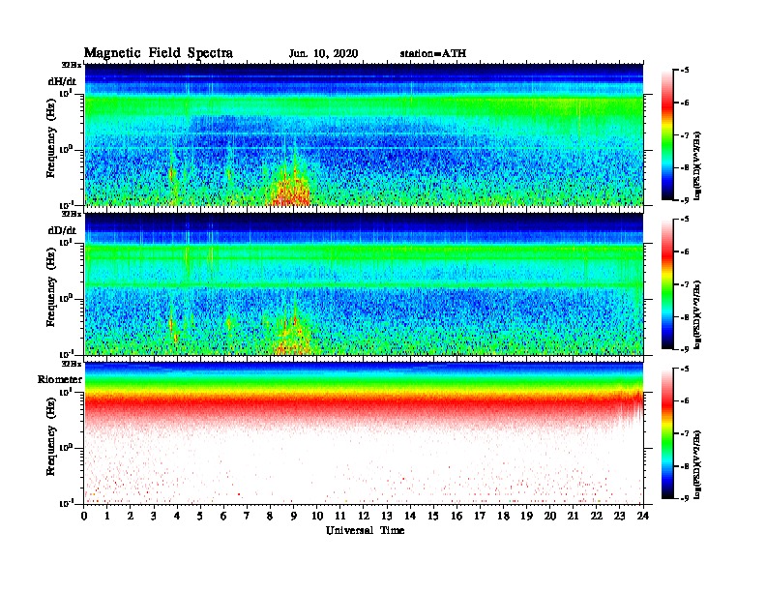Click inside the dH/dt spectrogram plot
This screenshot has height=592, width=766.
pyautogui.click(x=364, y=134)
